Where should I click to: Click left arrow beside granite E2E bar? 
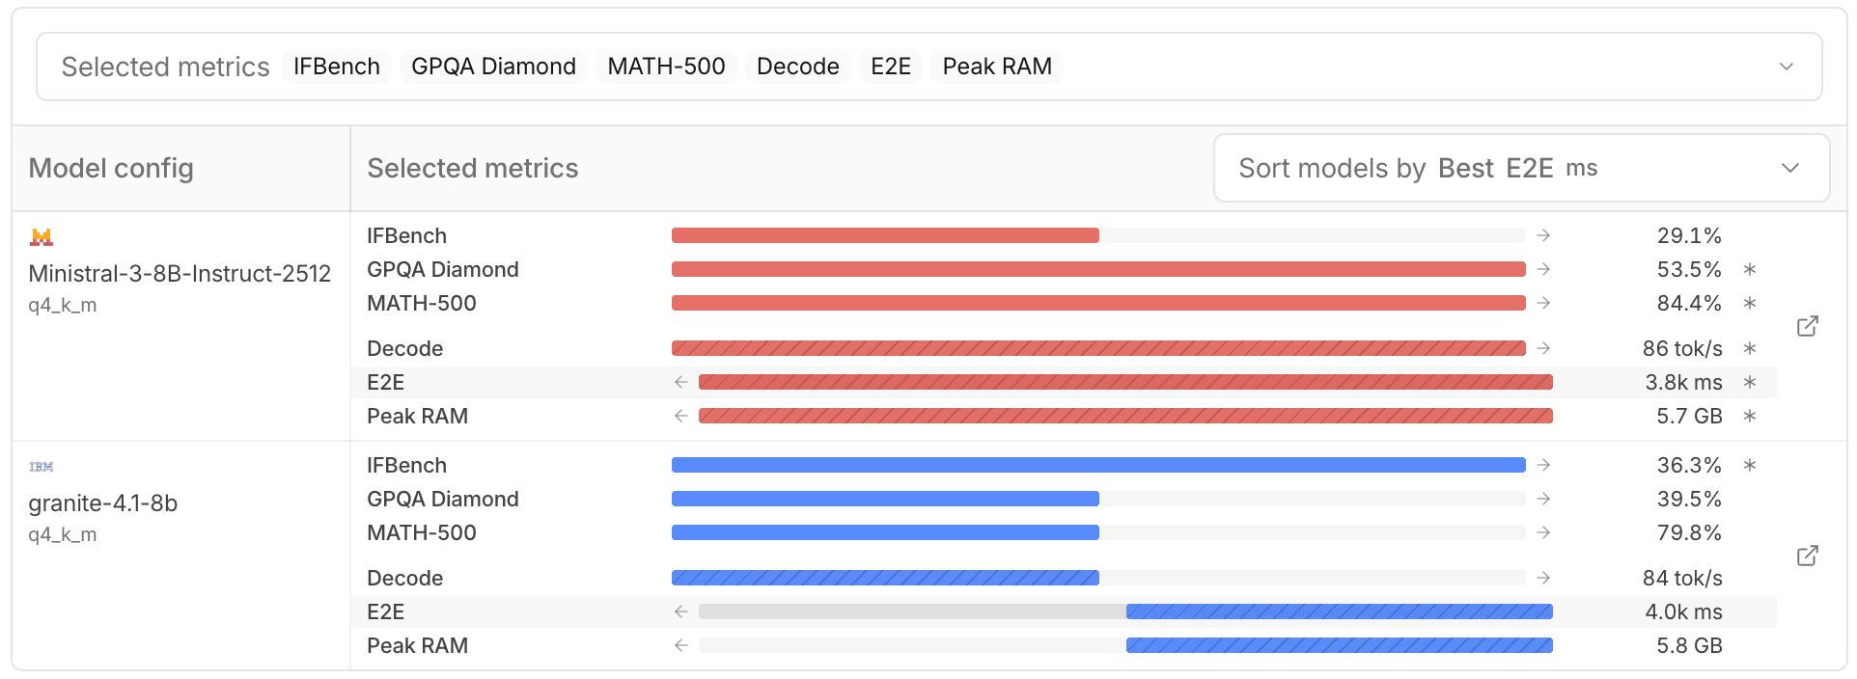tap(681, 611)
